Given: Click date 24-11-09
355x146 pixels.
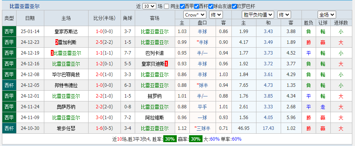Looking at the screenshot, I should click(30, 118).
